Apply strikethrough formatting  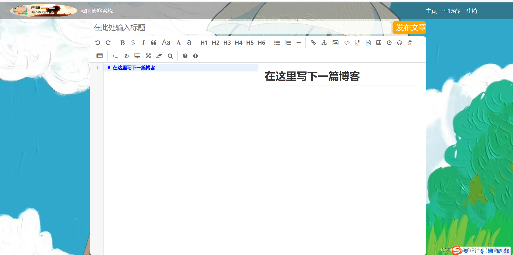133,43
